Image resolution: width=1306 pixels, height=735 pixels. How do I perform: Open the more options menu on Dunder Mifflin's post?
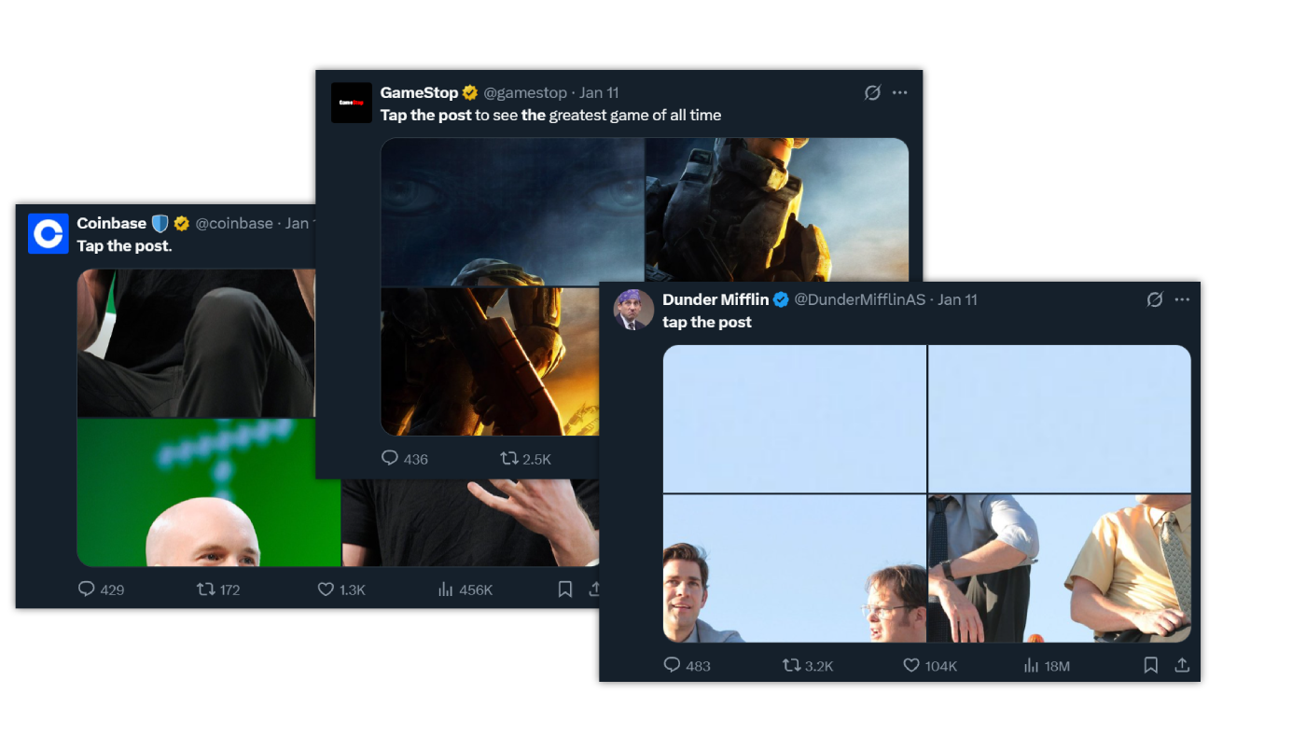click(x=1182, y=299)
